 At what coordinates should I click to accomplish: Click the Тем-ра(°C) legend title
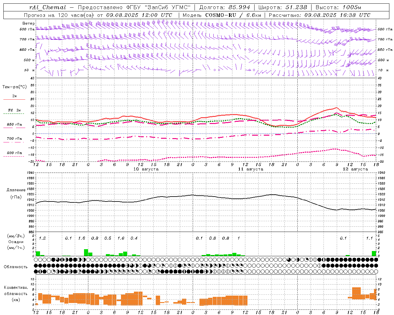tap(14, 87)
